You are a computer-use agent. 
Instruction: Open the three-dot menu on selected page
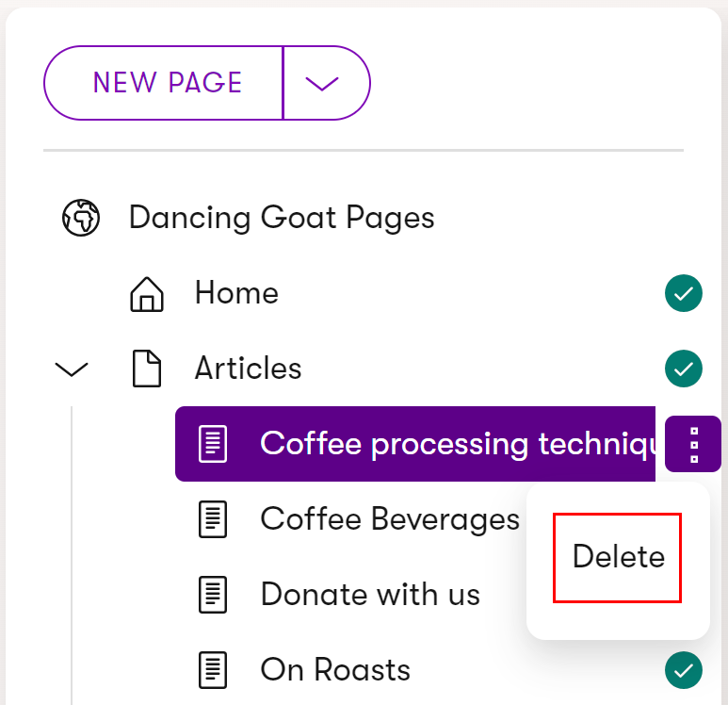coord(693,444)
